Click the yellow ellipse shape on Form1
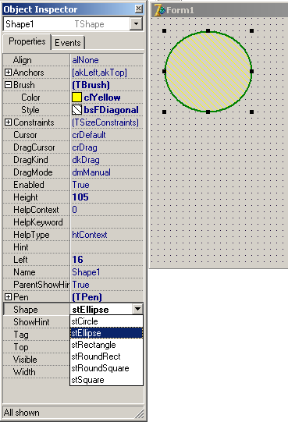Image resolution: width=288 pixels, height=422 pixels. point(208,71)
